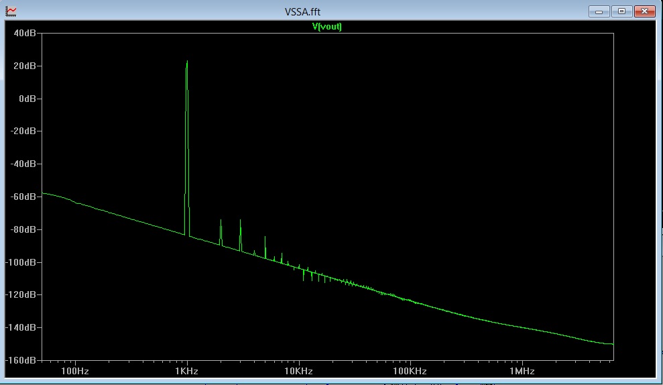Viewport: 663px width, 385px height.
Task: Click the -80dB axis label
Action: pyautogui.click(x=23, y=229)
